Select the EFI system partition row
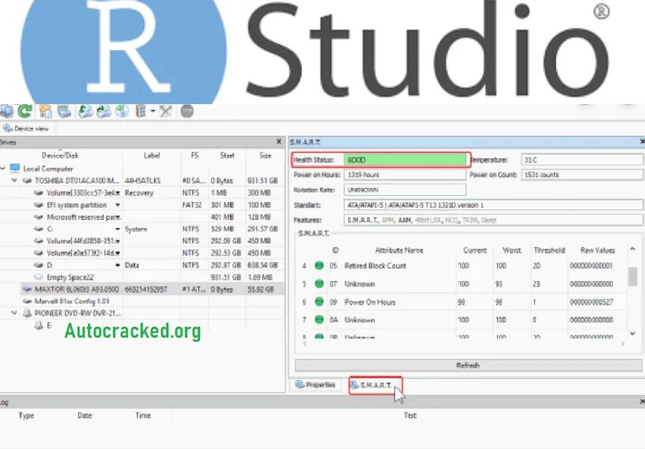The height and width of the screenshot is (449, 645). 142,205
